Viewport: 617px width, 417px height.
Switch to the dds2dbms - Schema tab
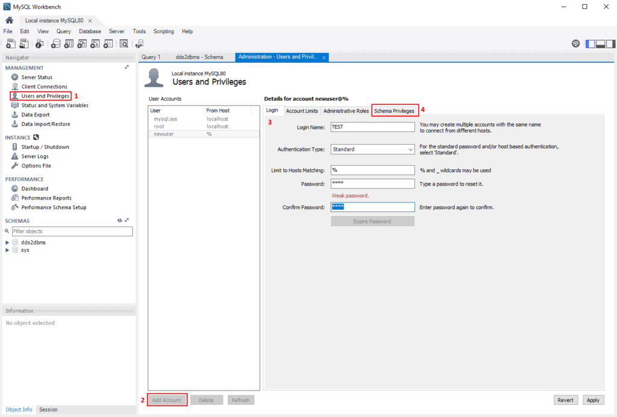point(199,57)
